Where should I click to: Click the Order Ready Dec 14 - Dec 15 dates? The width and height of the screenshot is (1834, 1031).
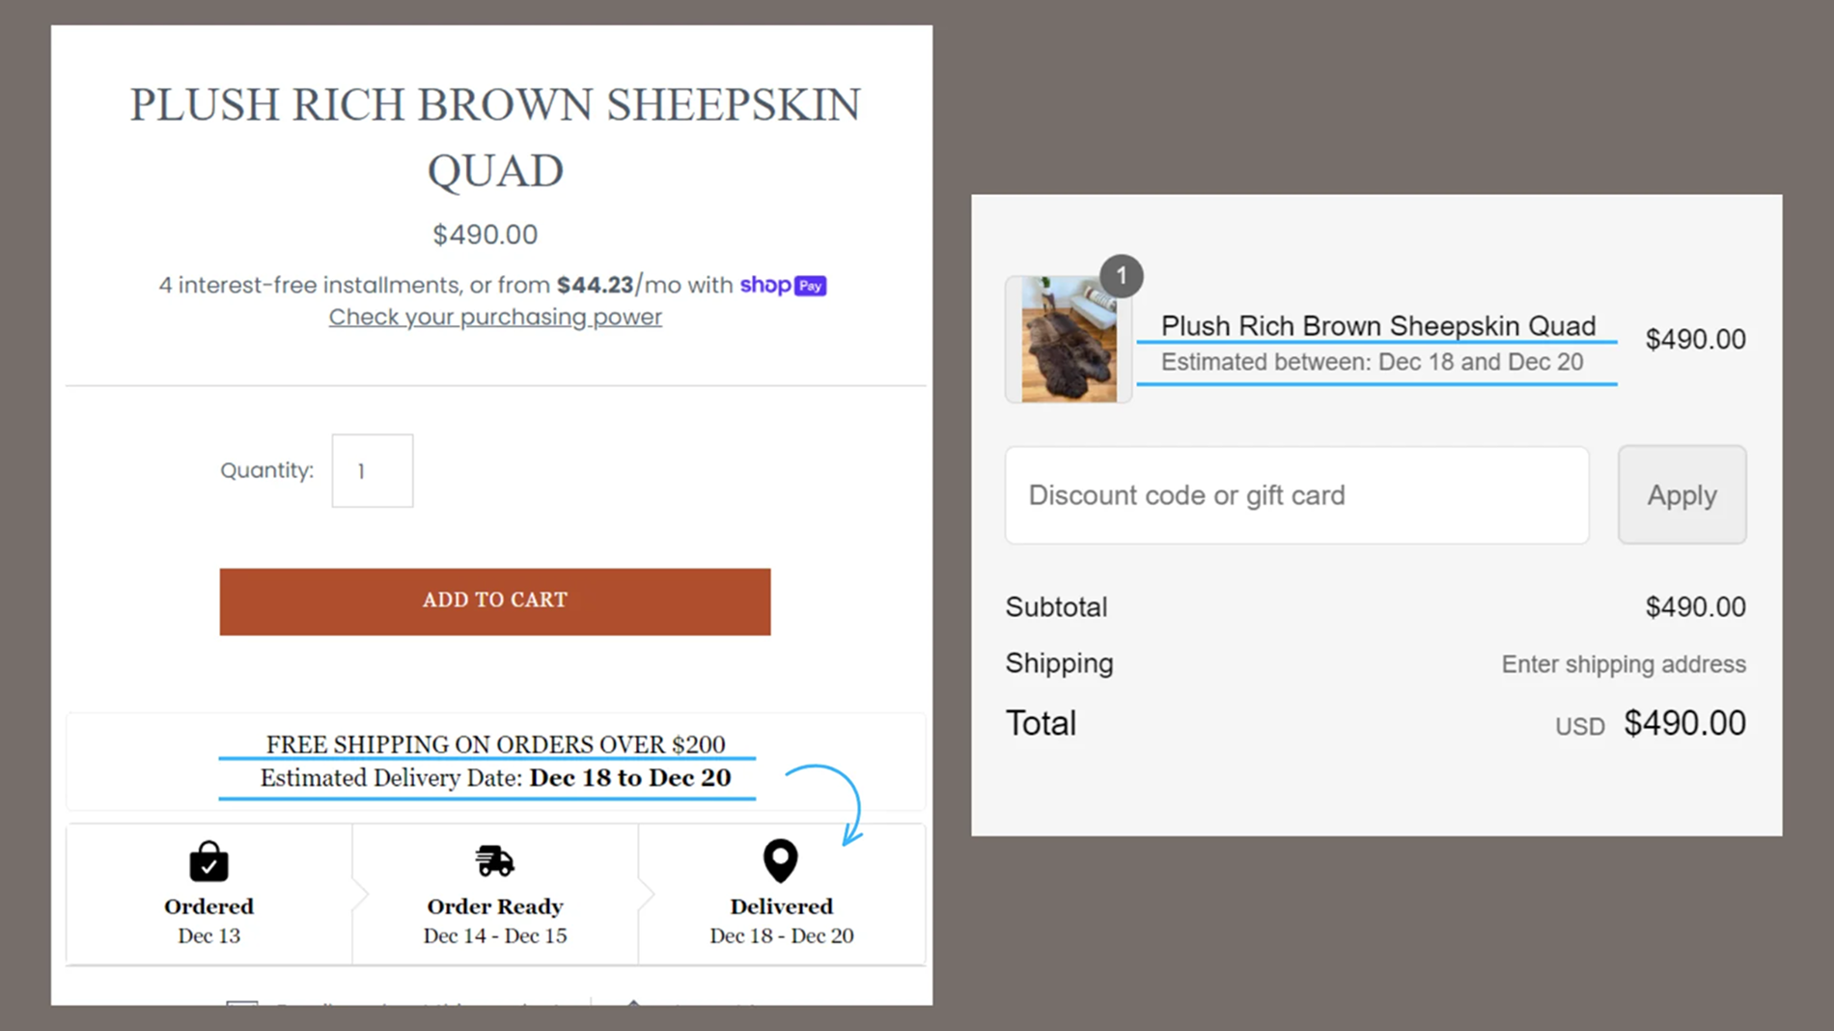pos(495,935)
